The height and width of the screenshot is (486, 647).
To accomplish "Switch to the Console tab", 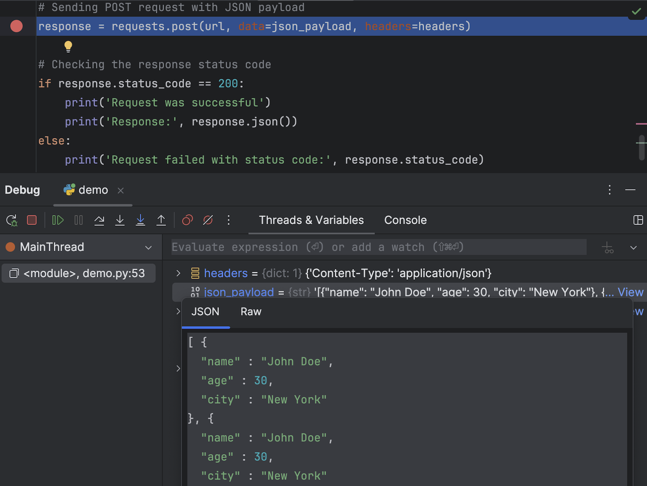I will pos(405,220).
